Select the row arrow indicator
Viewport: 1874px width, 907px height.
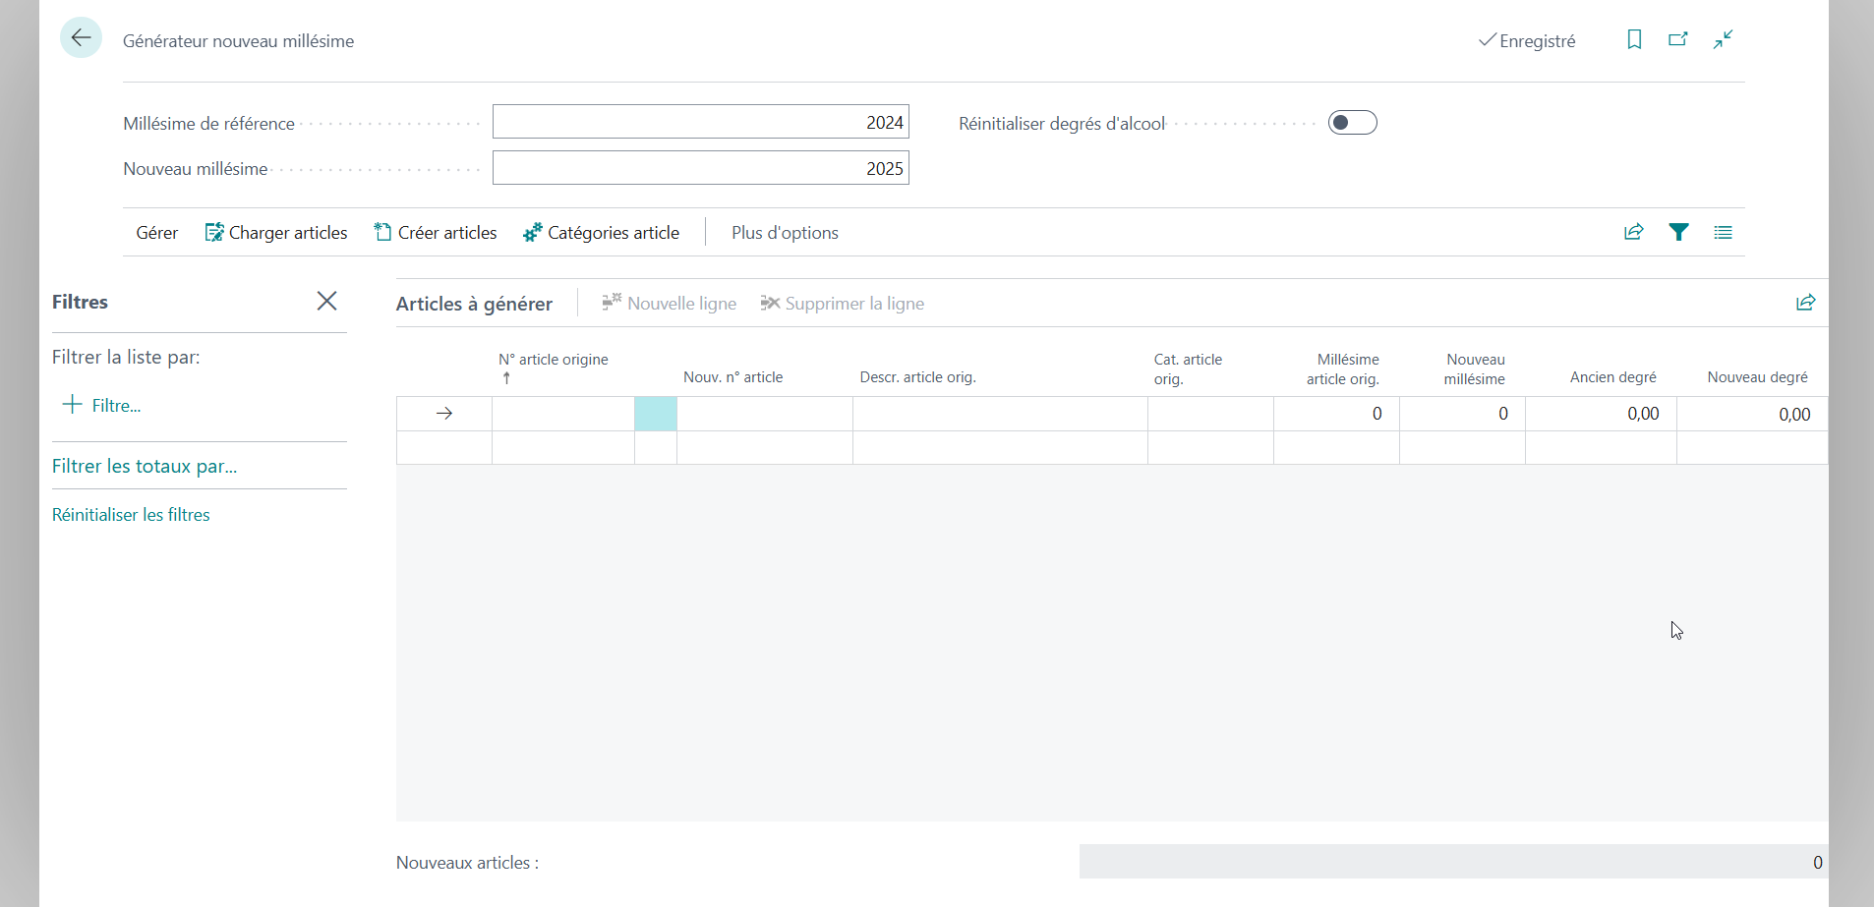coord(444,414)
